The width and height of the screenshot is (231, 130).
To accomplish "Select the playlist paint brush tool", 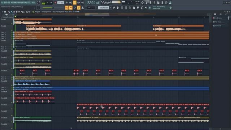I will coord(12,12).
